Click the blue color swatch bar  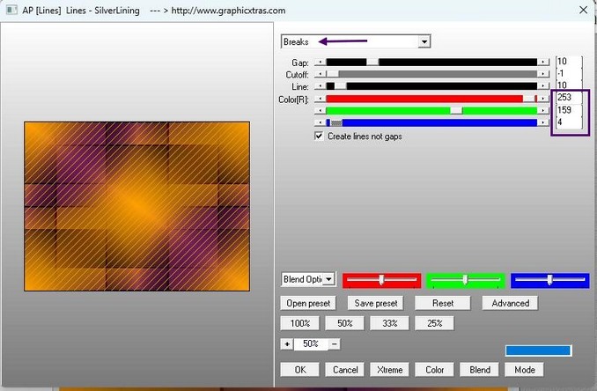537,350
